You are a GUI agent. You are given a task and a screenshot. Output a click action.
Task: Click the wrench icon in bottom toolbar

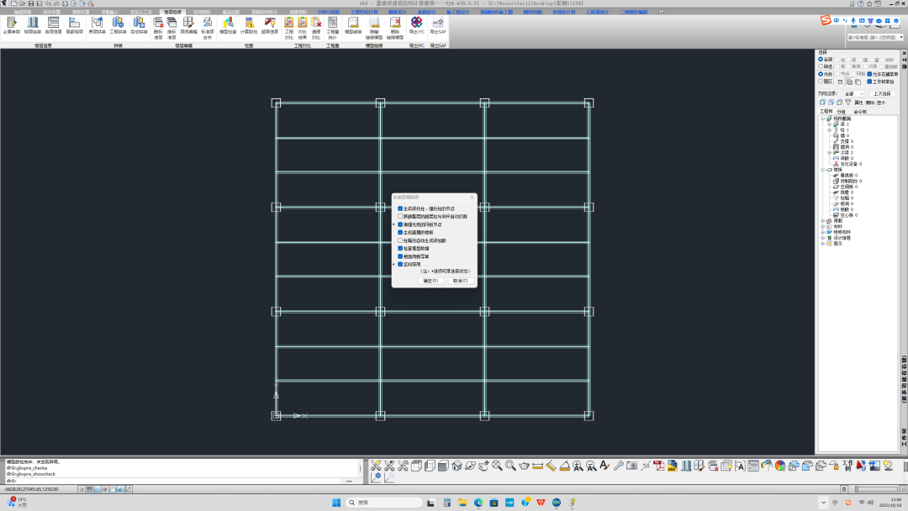pos(619,466)
